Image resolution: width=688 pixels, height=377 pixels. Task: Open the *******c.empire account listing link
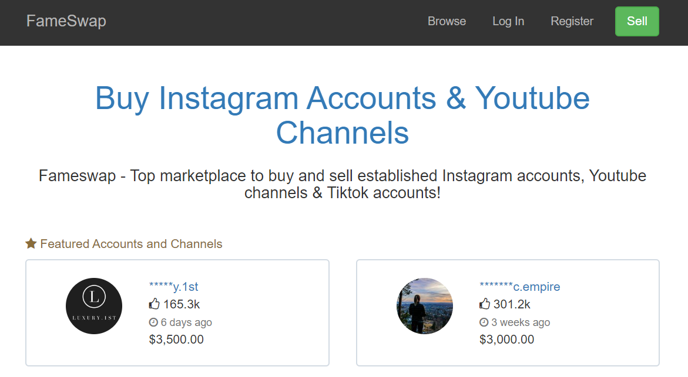tap(519, 287)
